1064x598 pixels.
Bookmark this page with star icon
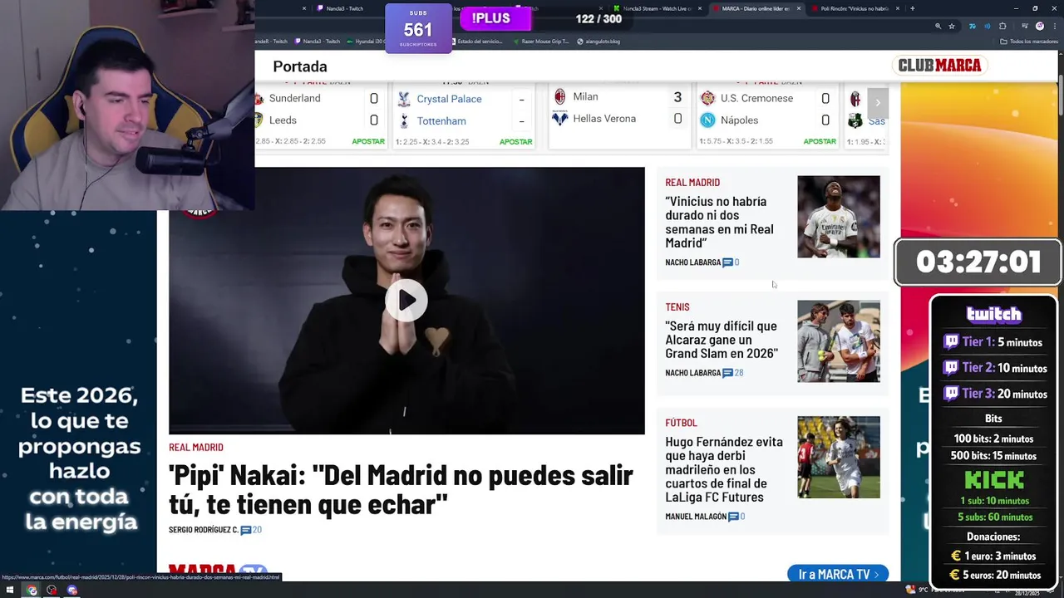(x=952, y=26)
